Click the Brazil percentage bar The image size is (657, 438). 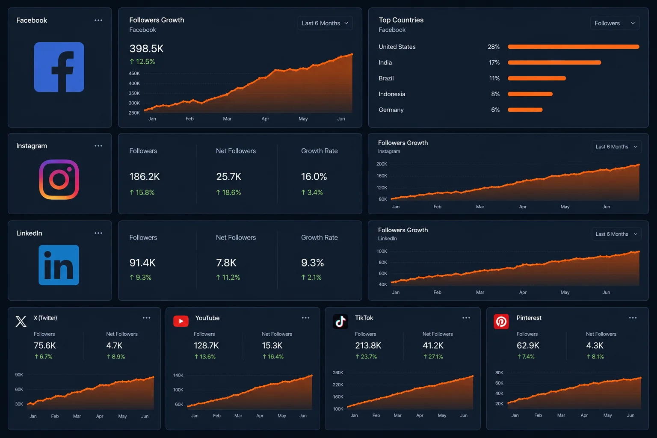537,78
